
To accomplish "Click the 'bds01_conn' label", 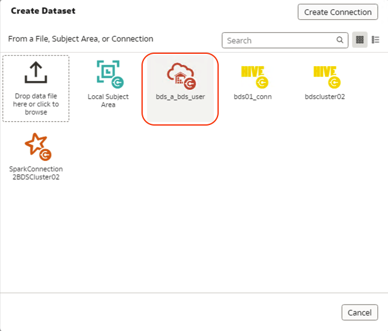I will [253, 97].
